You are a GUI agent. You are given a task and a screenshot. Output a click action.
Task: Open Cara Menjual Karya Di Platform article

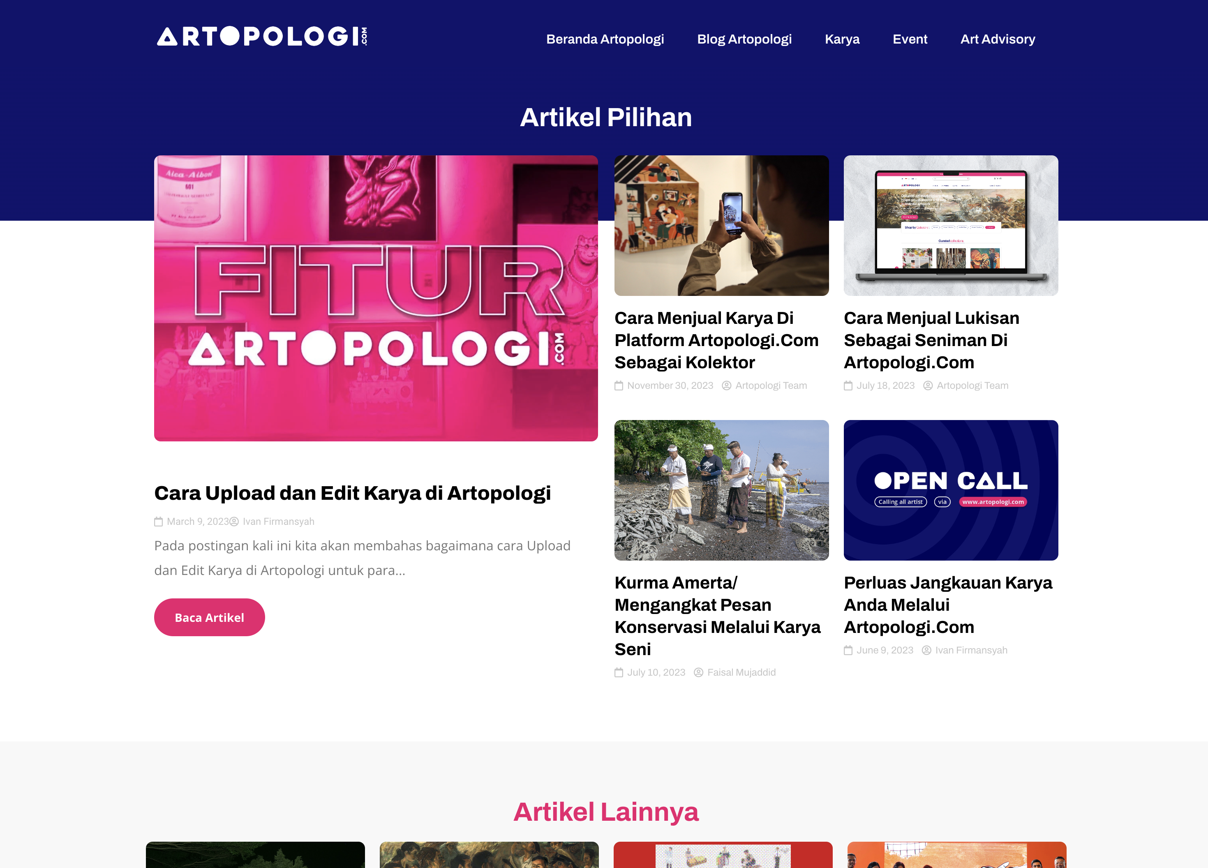pos(716,340)
